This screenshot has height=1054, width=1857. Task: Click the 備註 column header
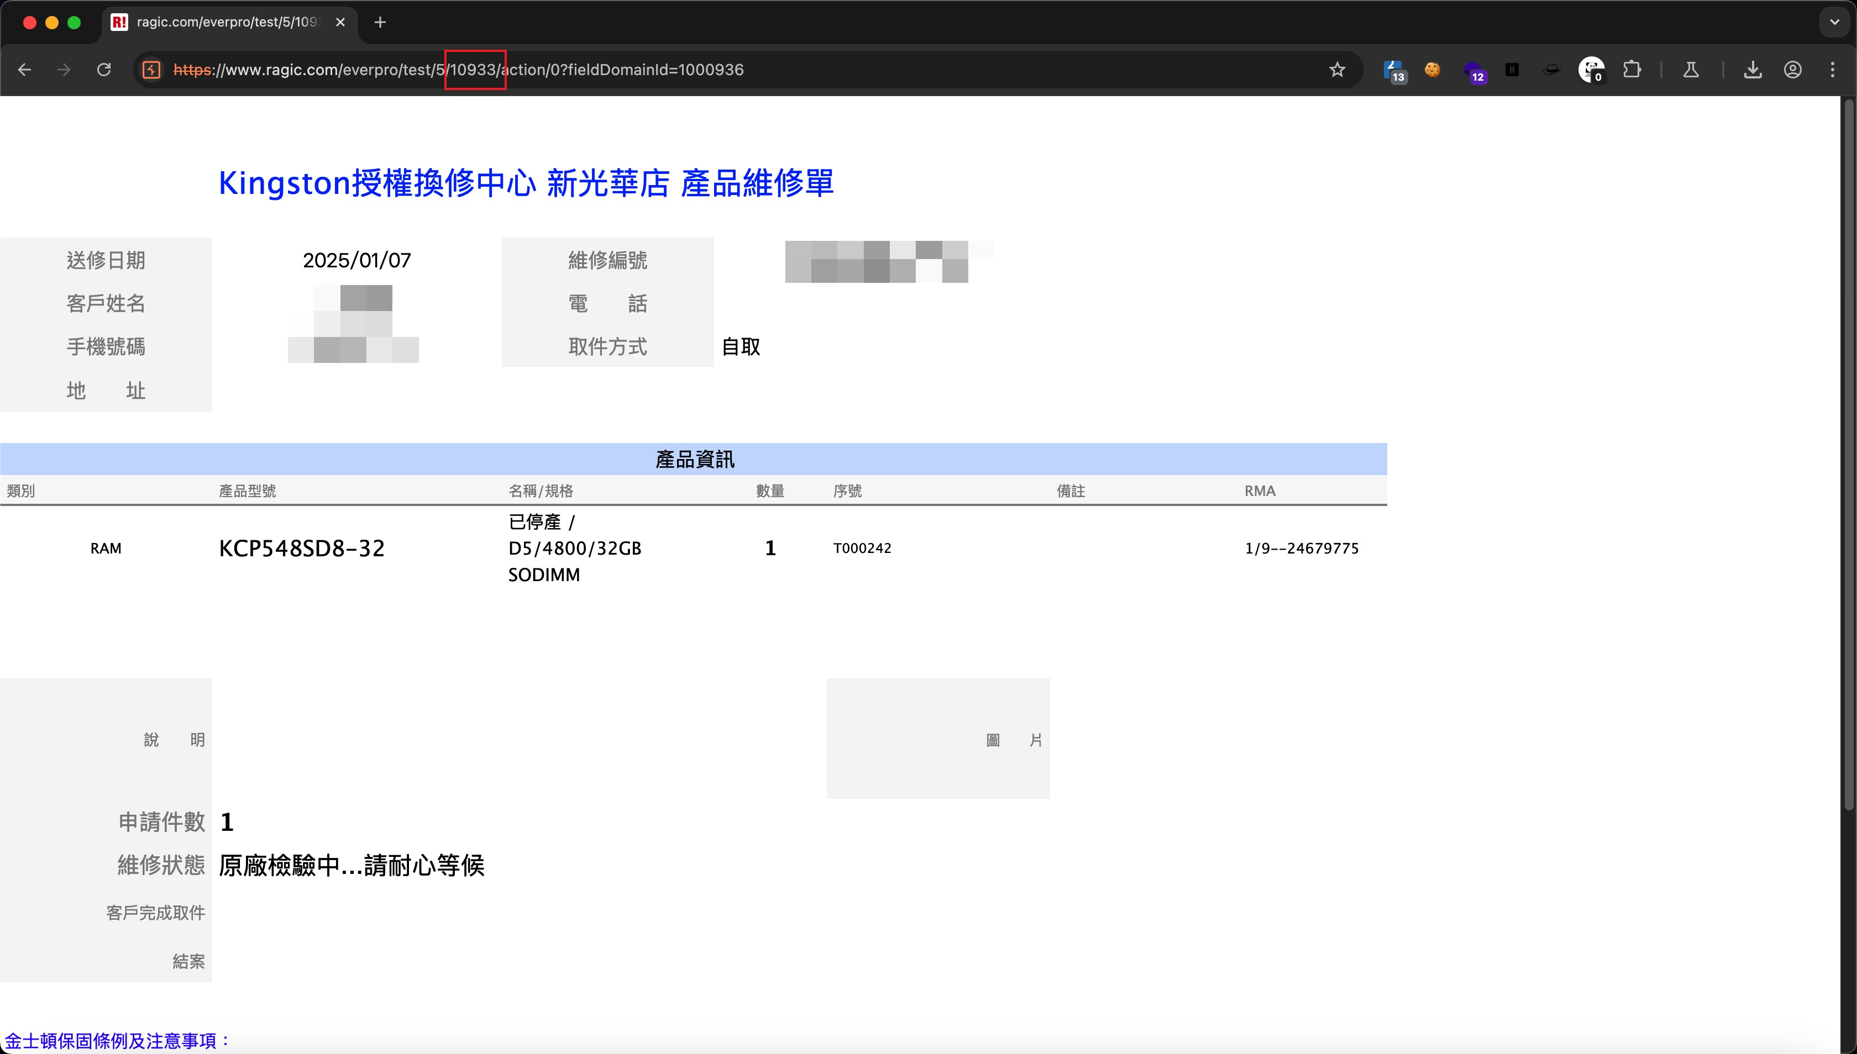[x=1071, y=491]
